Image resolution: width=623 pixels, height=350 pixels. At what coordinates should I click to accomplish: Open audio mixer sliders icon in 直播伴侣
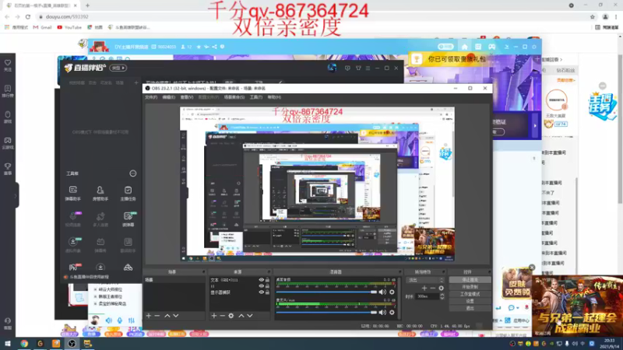click(131, 320)
